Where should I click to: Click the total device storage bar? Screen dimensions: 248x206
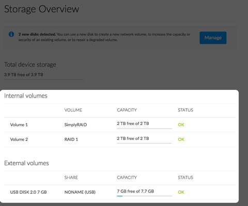click(44, 80)
